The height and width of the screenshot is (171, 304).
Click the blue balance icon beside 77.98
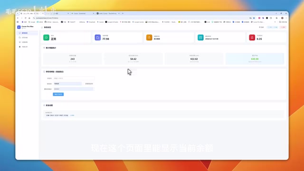coord(98,38)
